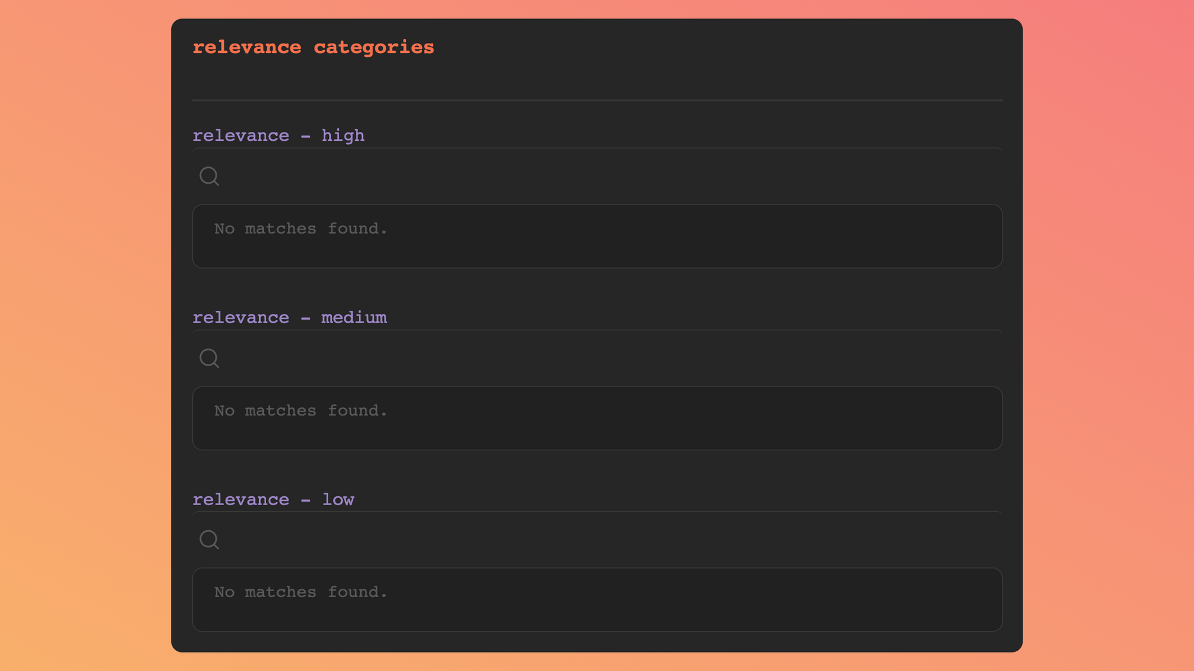This screenshot has height=671, width=1194.
Task: Click the magnifier icon under relevance – high
Action: click(209, 177)
